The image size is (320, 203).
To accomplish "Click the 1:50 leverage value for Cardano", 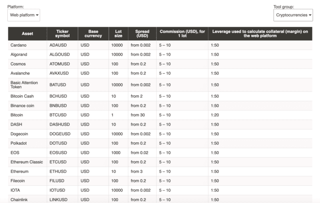I will click(215, 45).
